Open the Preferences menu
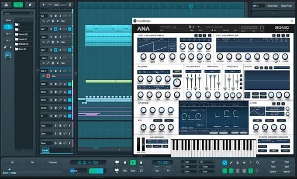The image size is (297, 179). click(x=53, y=162)
